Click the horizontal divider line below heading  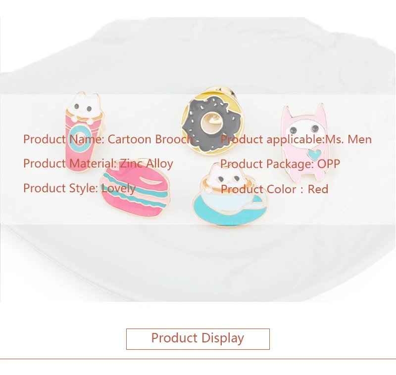pos(198,359)
